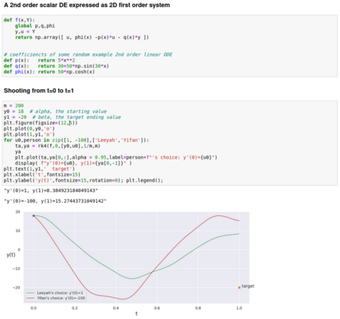Select the heading "Shooting from t=0 to t=1"

tap(39, 91)
